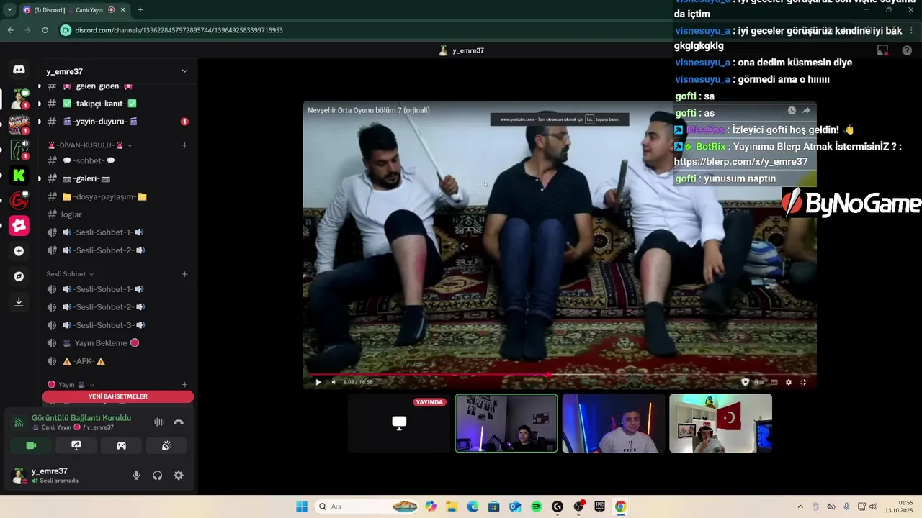Open a new Chrome tab
This screenshot has width=922, height=518.
[140, 10]
